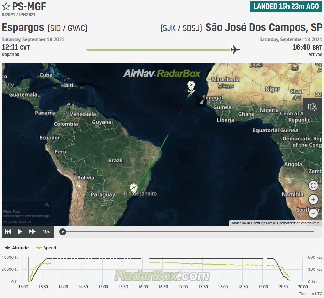Click the skip-to-start playback button
Viewport: 324px width, 298px height.
(x=8, y=232)
